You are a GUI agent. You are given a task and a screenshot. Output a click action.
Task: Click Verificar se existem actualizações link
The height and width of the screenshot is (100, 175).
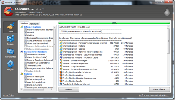[154, 95]
